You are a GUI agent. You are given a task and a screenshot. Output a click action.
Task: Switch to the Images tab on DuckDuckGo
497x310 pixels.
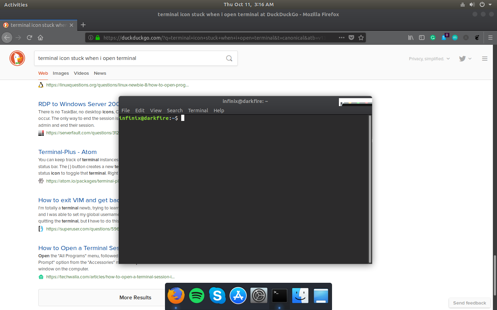(61, 73)
